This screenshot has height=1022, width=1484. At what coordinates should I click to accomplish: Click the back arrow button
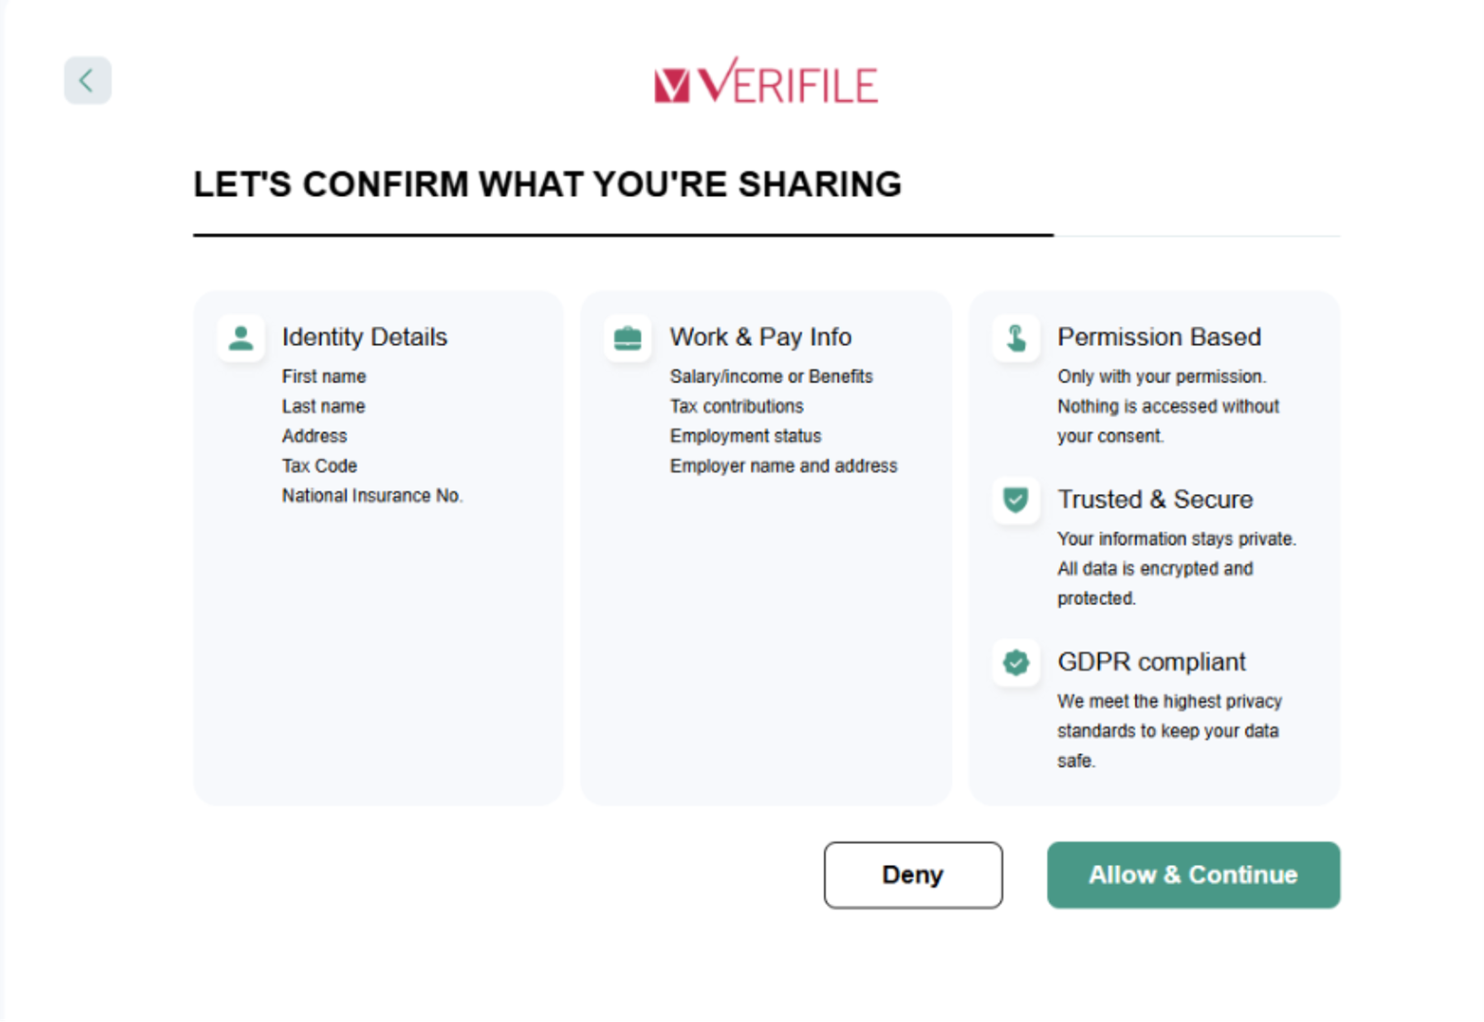click(x=87, y=81)
